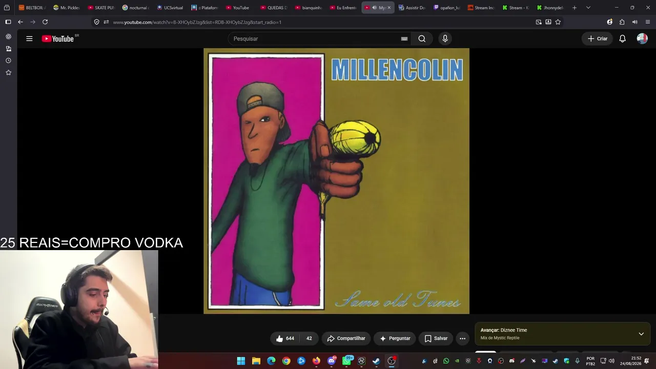Click the Compartilhar share button
This screenshot has width=656, height=369.
(x=346, y=338)
